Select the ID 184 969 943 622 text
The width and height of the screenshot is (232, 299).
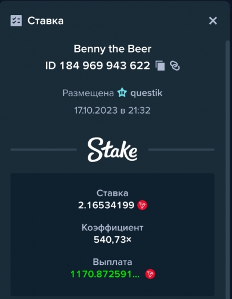click(97, 66)
